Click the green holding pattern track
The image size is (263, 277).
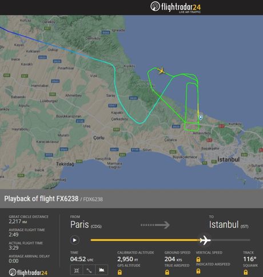192,104
